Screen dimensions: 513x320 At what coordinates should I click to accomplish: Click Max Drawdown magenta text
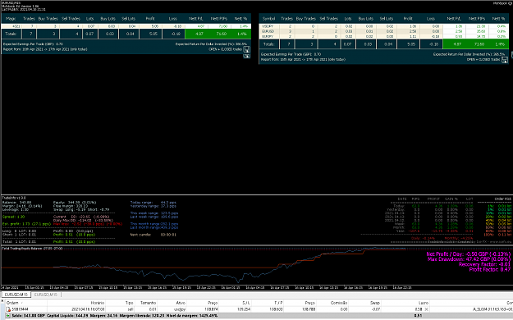coord(469,259)
